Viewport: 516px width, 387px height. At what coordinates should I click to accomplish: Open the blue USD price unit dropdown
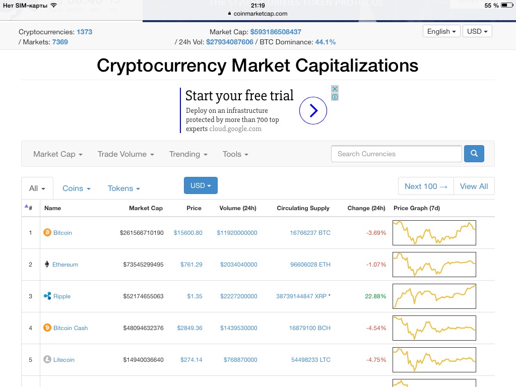[201, 185]
